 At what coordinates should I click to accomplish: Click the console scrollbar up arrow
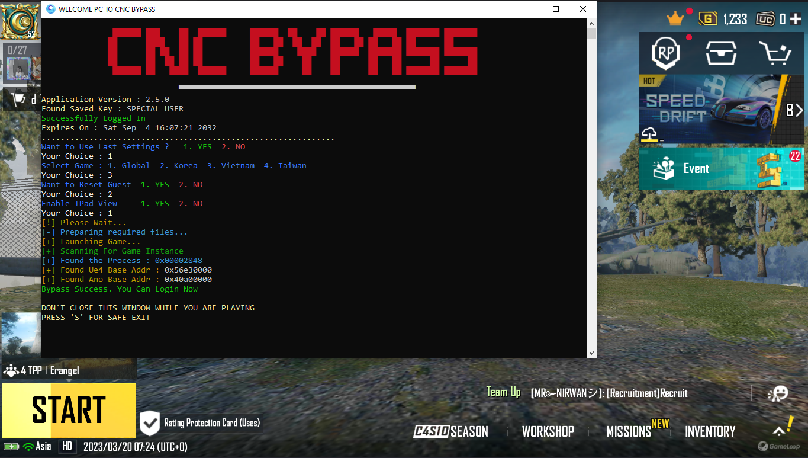coord(591,23)
